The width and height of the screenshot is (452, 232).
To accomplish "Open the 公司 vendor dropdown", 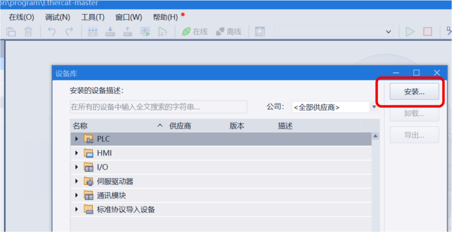I will (374, 107).
